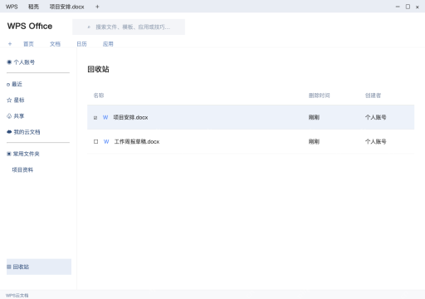Click 个人账号 creator in 项目安排.docx row
The height and width of the screenshot is (299, 425).
click(x=375, y=117)
